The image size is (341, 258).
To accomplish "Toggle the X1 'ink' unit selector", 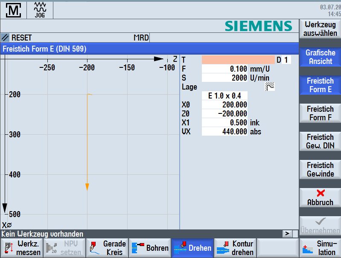I will (255, 122).
